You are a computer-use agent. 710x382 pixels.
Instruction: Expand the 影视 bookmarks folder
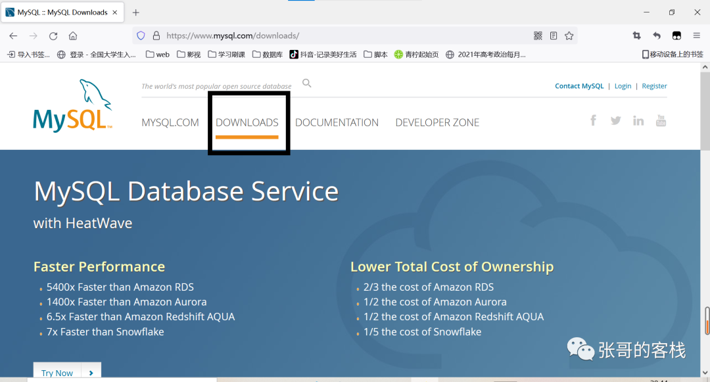click(189, 55)
